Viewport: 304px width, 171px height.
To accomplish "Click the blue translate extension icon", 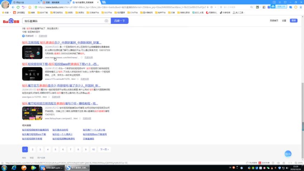I will point(290,7).
